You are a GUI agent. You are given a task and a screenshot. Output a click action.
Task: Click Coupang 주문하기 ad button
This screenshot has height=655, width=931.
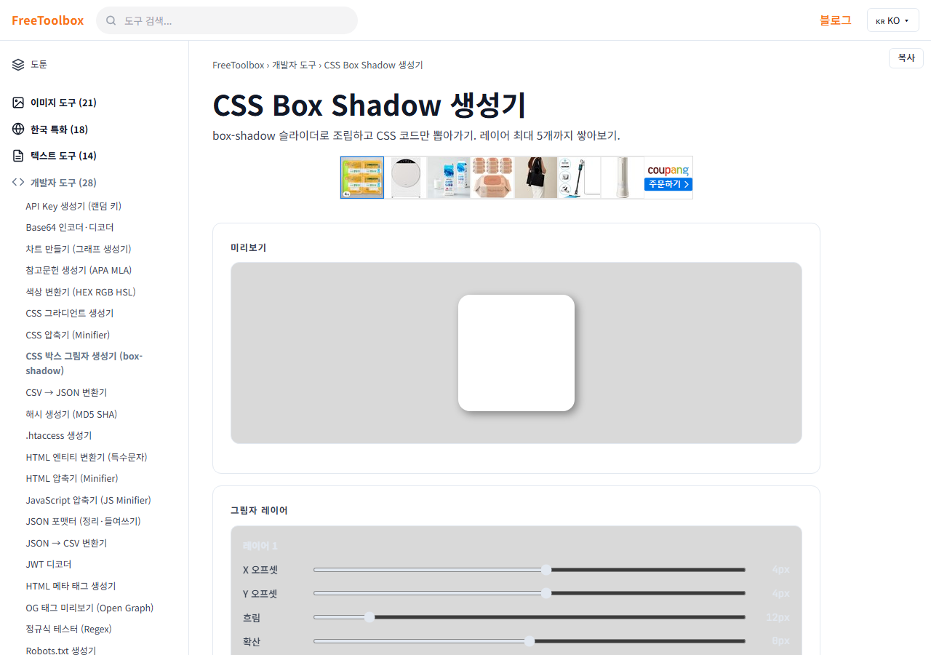668,184
